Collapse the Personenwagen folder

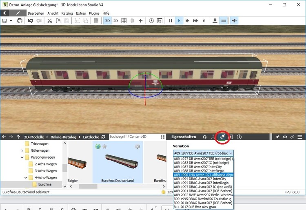coord(22,157)
